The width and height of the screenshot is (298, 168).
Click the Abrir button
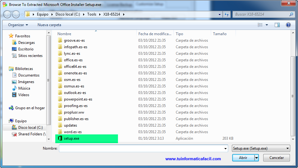tap(243, 158)
